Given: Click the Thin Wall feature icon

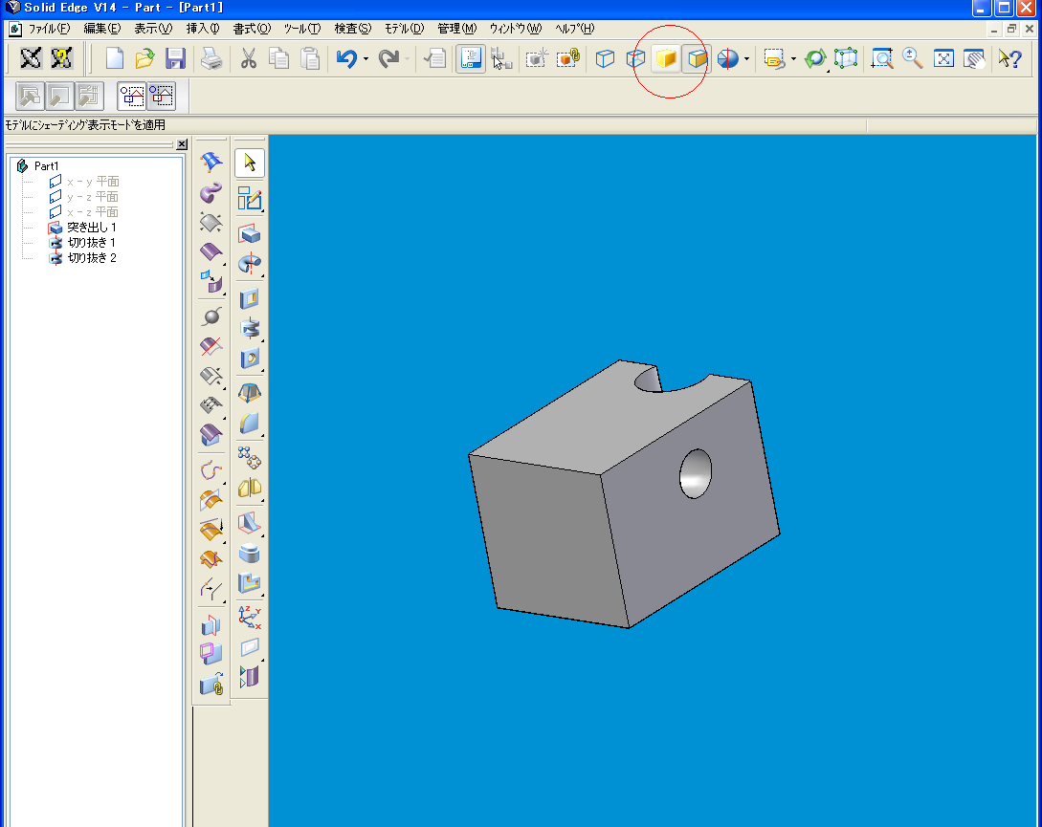Looking at the screenshot, I should [250, 553].
